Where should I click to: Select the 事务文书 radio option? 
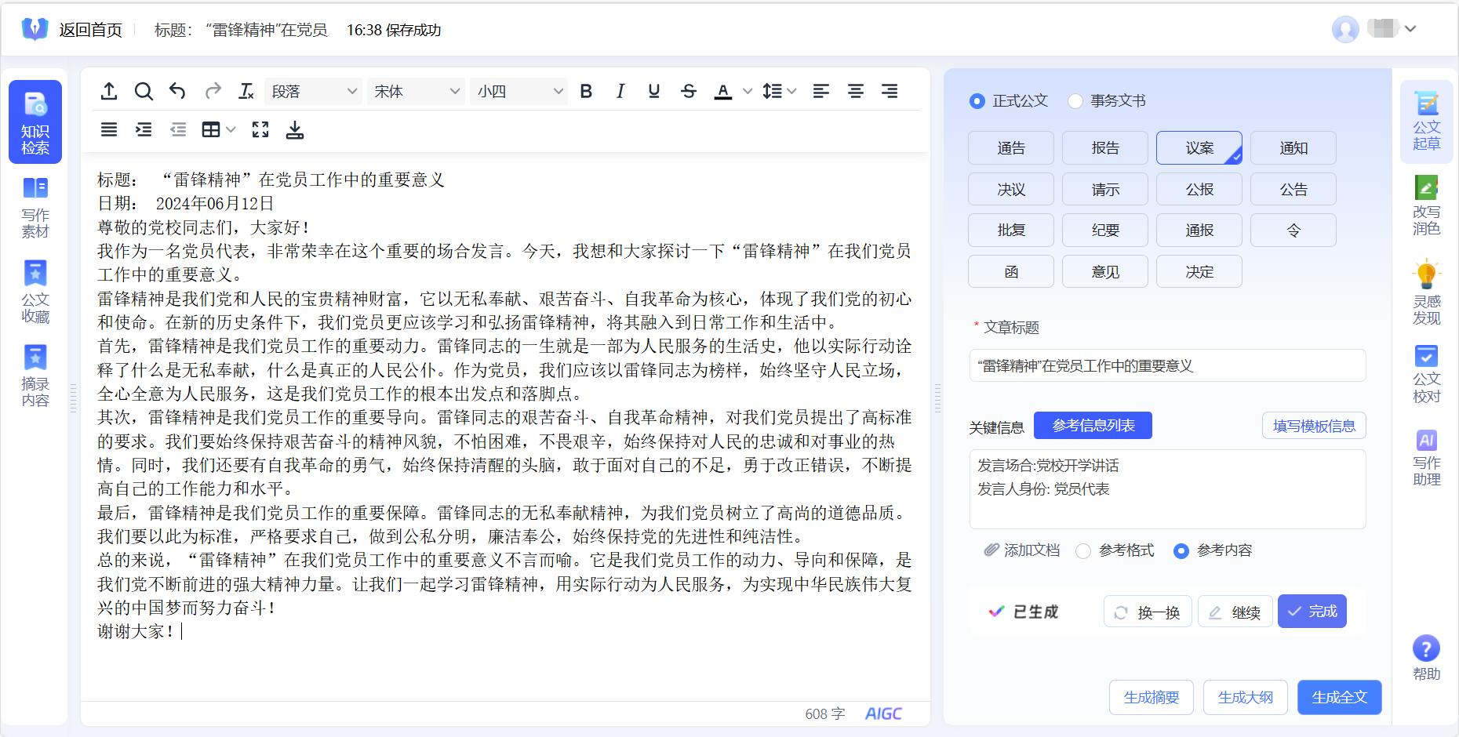pos(1075,101)
